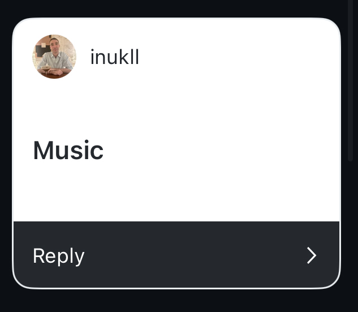Select the Music heading text
Image resolution: width=358 pixels, height=312 pixels.
(68, 151)
